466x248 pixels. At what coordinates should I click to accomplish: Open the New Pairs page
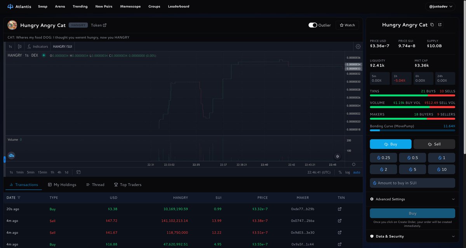(x=104, y=7)
